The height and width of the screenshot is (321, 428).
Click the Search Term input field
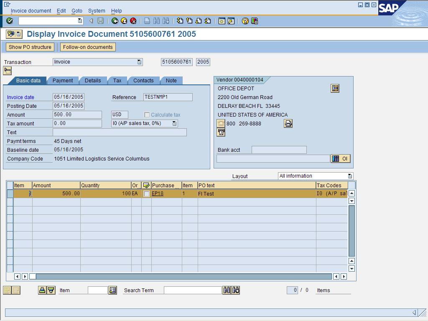193,290
